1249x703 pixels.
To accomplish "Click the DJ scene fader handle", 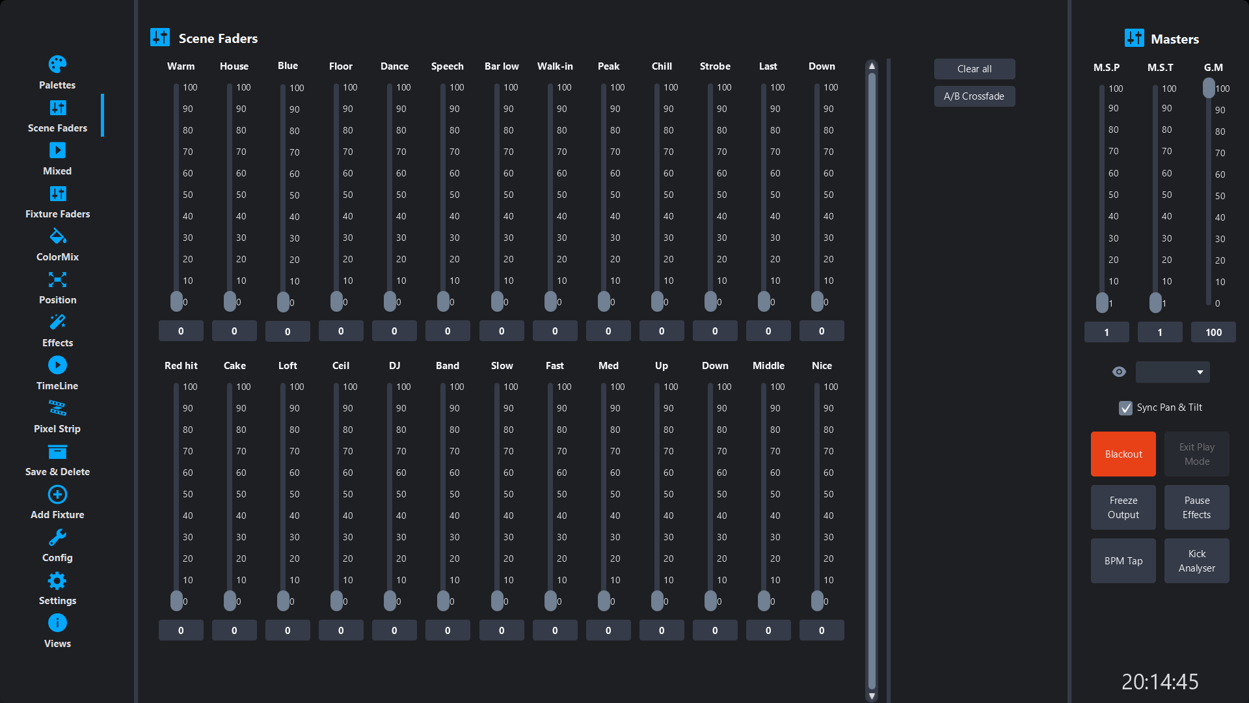I will click(390, 601).
